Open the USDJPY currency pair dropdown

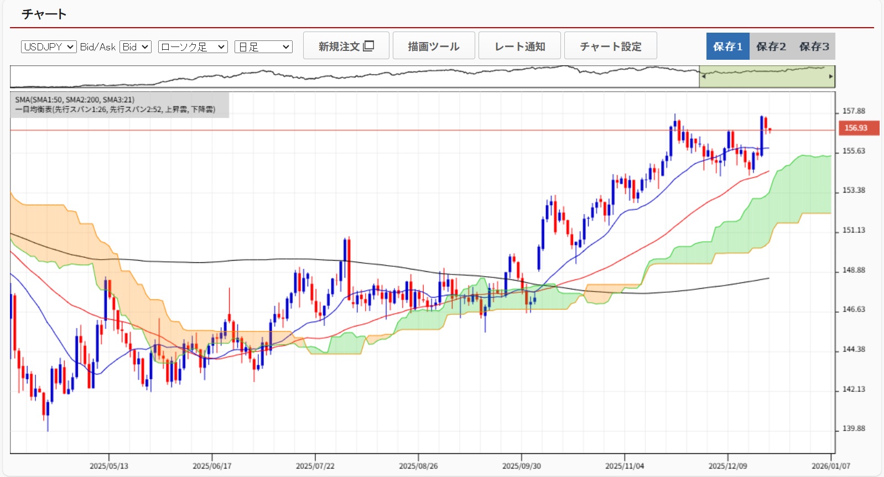[48, 47]
